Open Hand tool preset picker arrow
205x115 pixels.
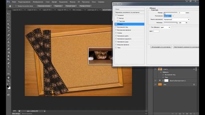click(x=13, y=6)
